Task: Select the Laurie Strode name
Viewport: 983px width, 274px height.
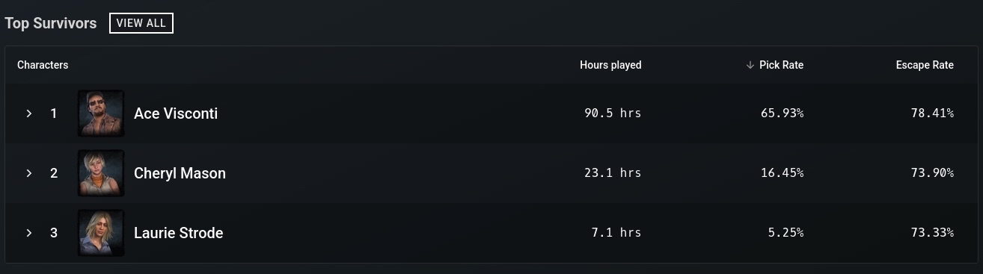Action: [x=178, y=233]
